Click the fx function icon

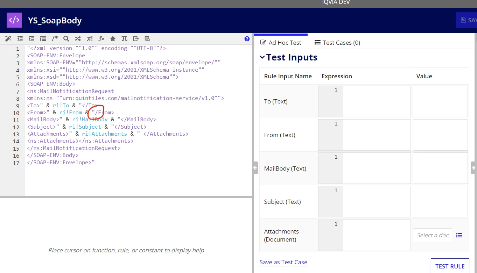tap(101, 39)
